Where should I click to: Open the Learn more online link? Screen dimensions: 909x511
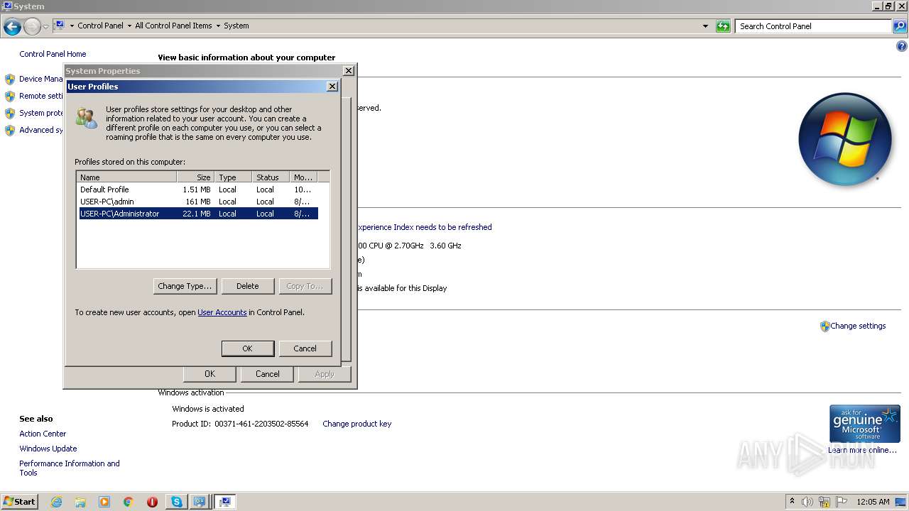click(x=862, y=450)
